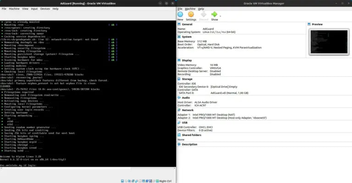The height and width of the screenshot is (183, 352).
Task: Open File menu in AdGuard VM window
Action: [4, 9]
